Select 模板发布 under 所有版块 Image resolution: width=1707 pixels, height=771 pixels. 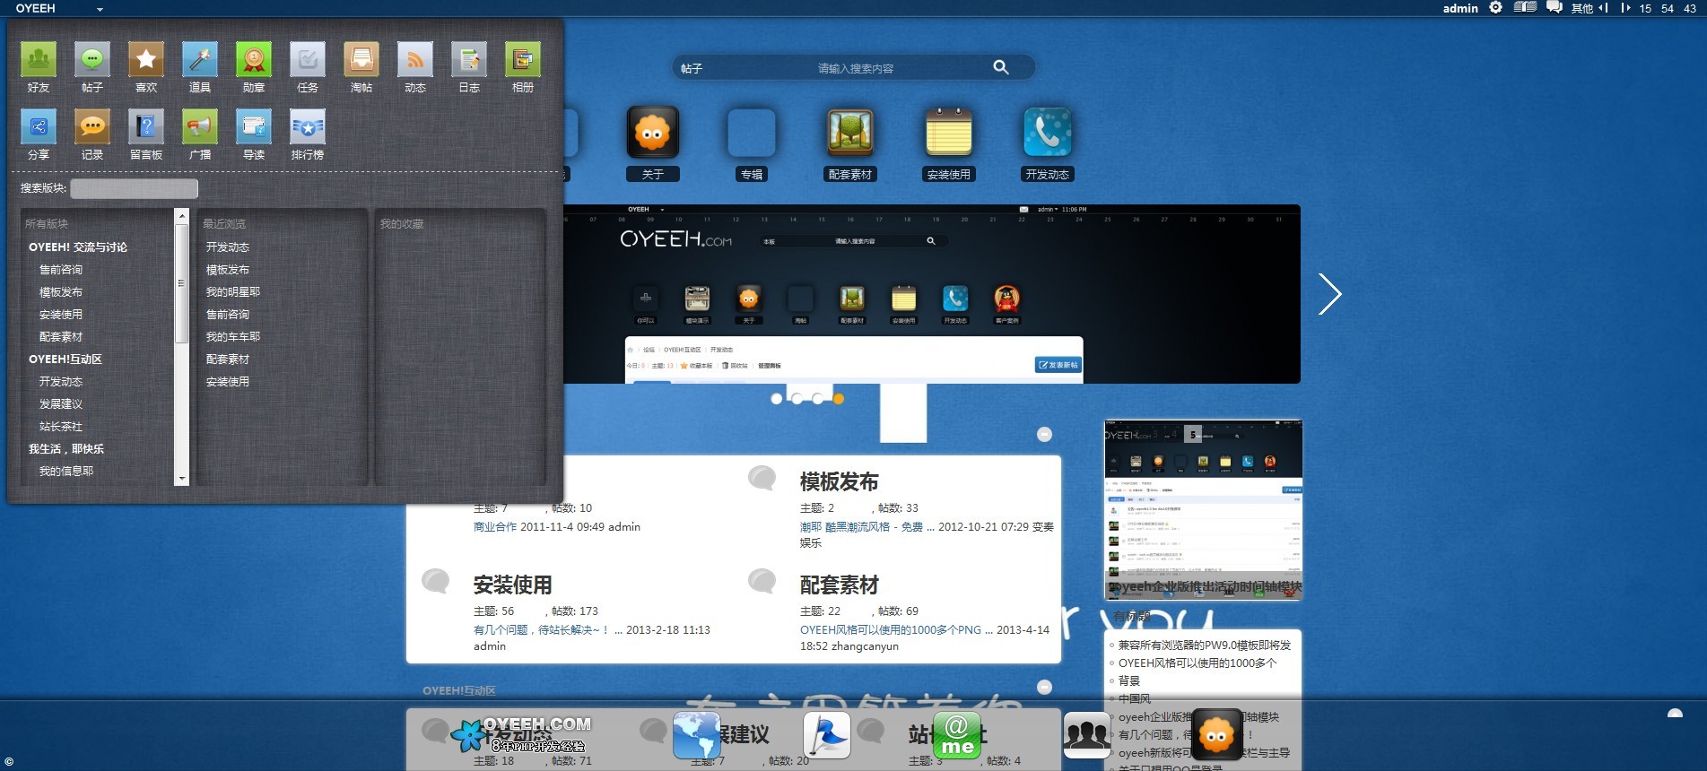coord(61,292)
